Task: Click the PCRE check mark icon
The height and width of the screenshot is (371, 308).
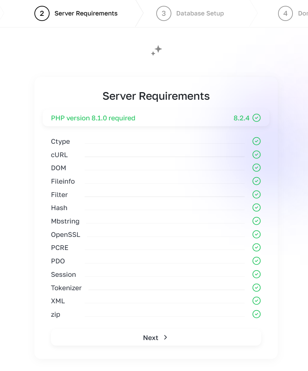Action: pos(256,248)
